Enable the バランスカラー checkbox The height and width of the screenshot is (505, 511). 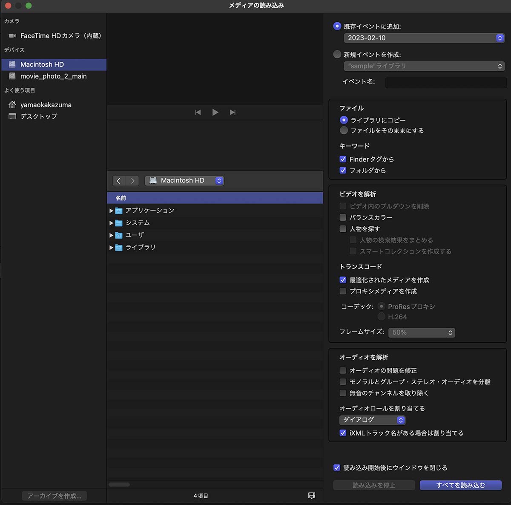tap(343, 217)
